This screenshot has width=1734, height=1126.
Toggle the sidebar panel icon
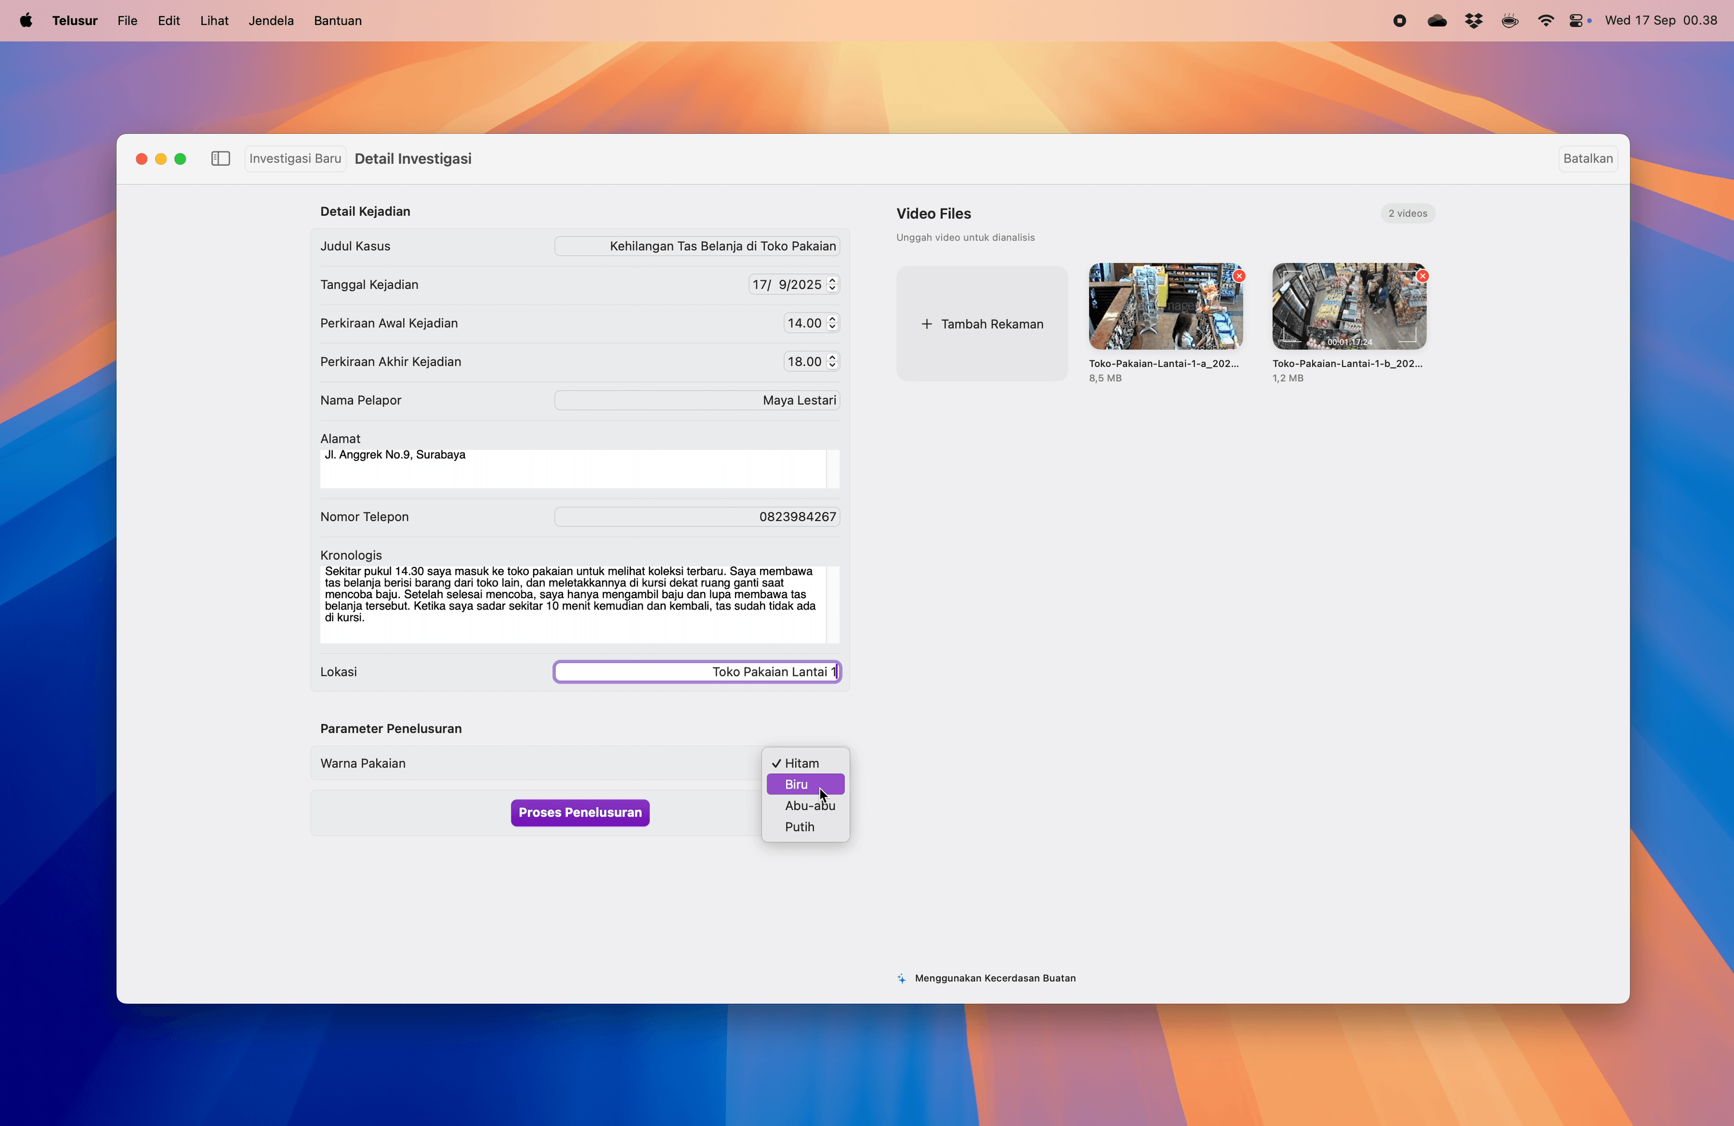(x=221, y=159)
